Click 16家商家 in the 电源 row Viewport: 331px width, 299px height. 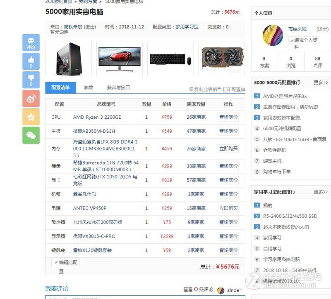tap(196, 208)
